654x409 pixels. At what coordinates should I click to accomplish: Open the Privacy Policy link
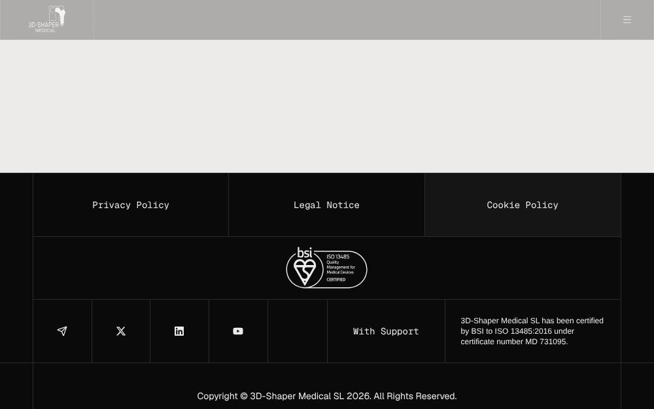131,205
